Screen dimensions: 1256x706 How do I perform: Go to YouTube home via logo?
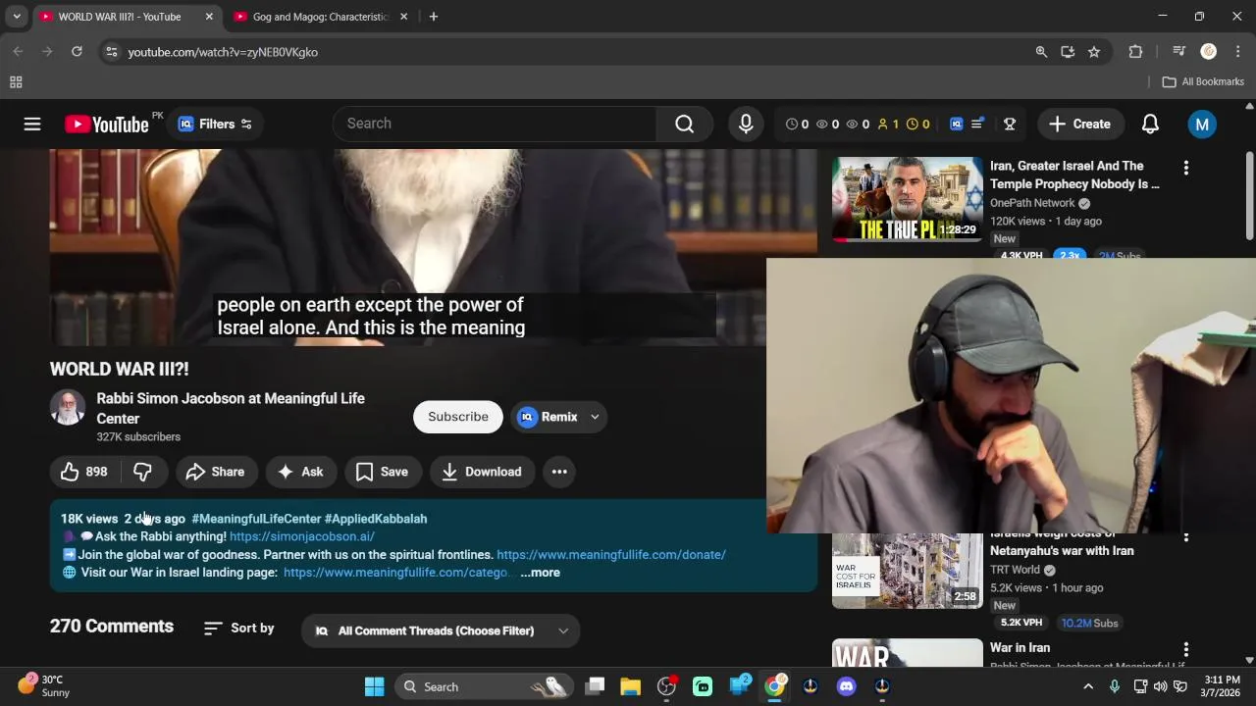[106, 125]
